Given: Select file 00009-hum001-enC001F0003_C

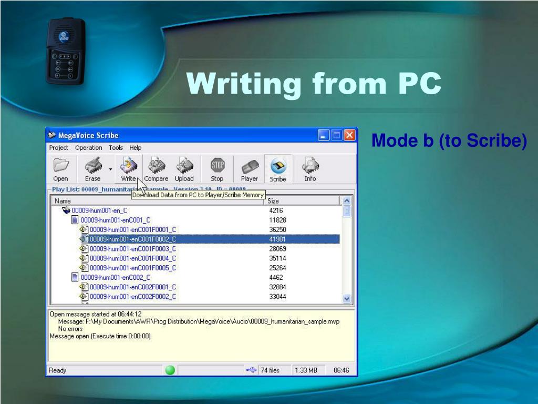Looking at the screenshot, I should 133,249.
